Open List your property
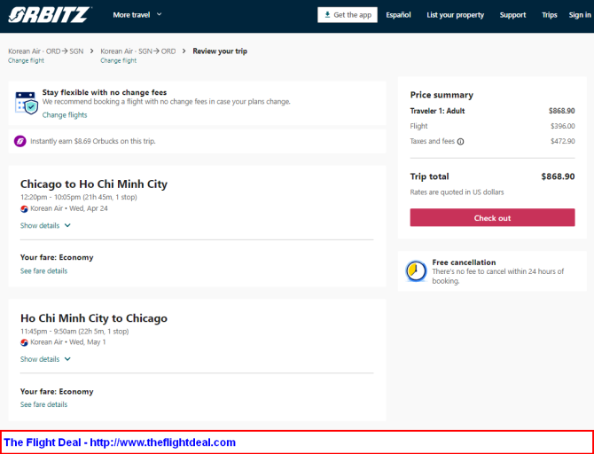The width and height of the screenshot is (594, 454). [x=456, y=15]
